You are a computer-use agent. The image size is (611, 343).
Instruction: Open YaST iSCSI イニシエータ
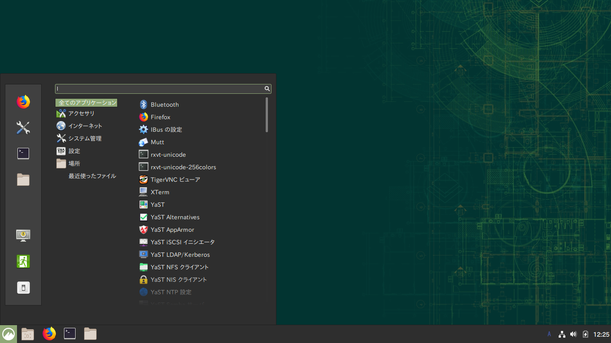(x=177, y=242)
